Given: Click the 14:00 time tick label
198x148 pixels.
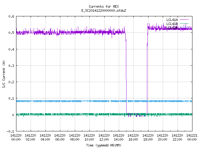Looking at the screenshot, I should (118, 139).
